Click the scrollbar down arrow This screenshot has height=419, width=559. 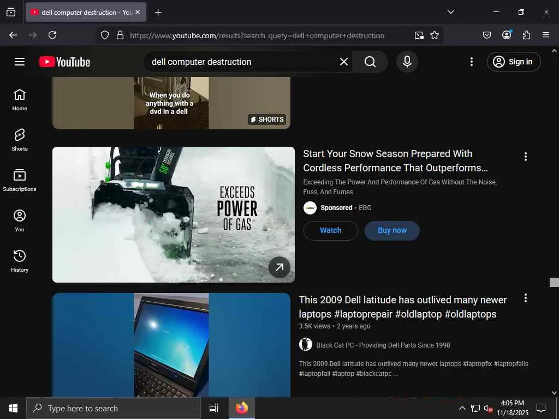[x=554, y=393]
